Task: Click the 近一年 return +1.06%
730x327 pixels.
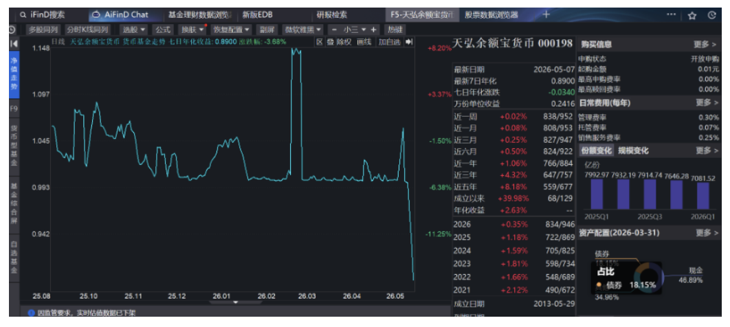Action: (x=513, y=163)
